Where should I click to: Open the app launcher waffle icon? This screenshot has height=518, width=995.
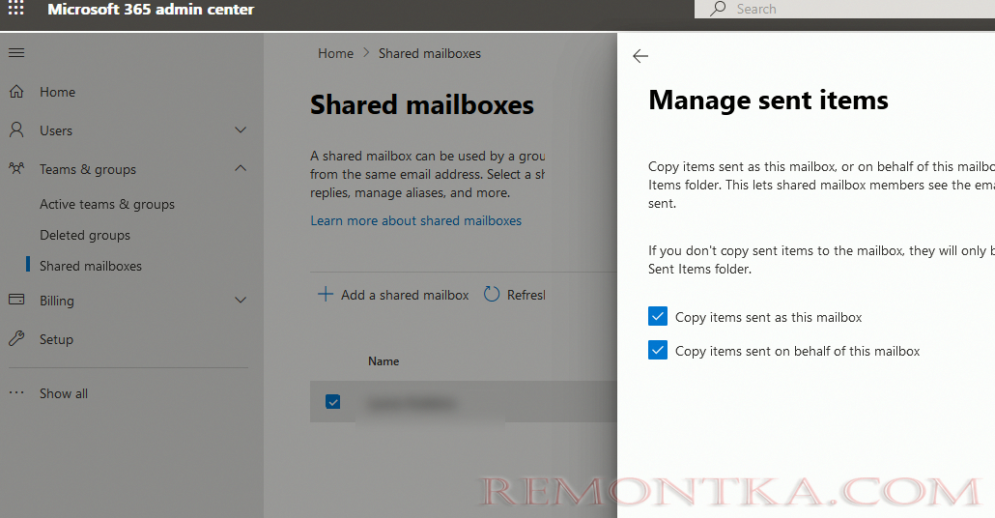coord(15,9)
